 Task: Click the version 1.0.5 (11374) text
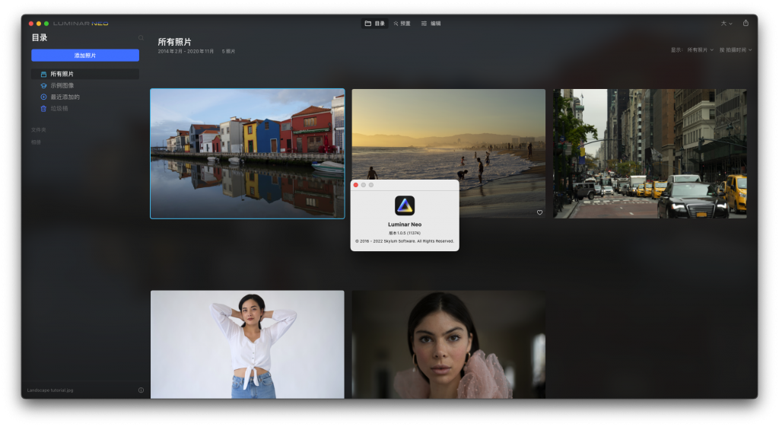405,233
